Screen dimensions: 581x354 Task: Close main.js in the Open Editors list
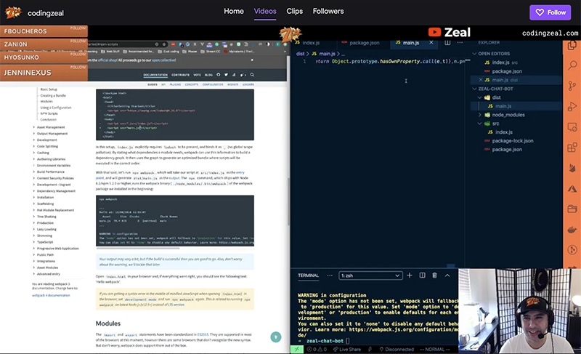pyautogui.click(x=481, y=80)
